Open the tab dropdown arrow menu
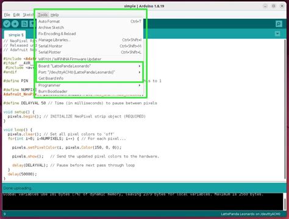This screenshot has height=219, width=289. (277, 33)
